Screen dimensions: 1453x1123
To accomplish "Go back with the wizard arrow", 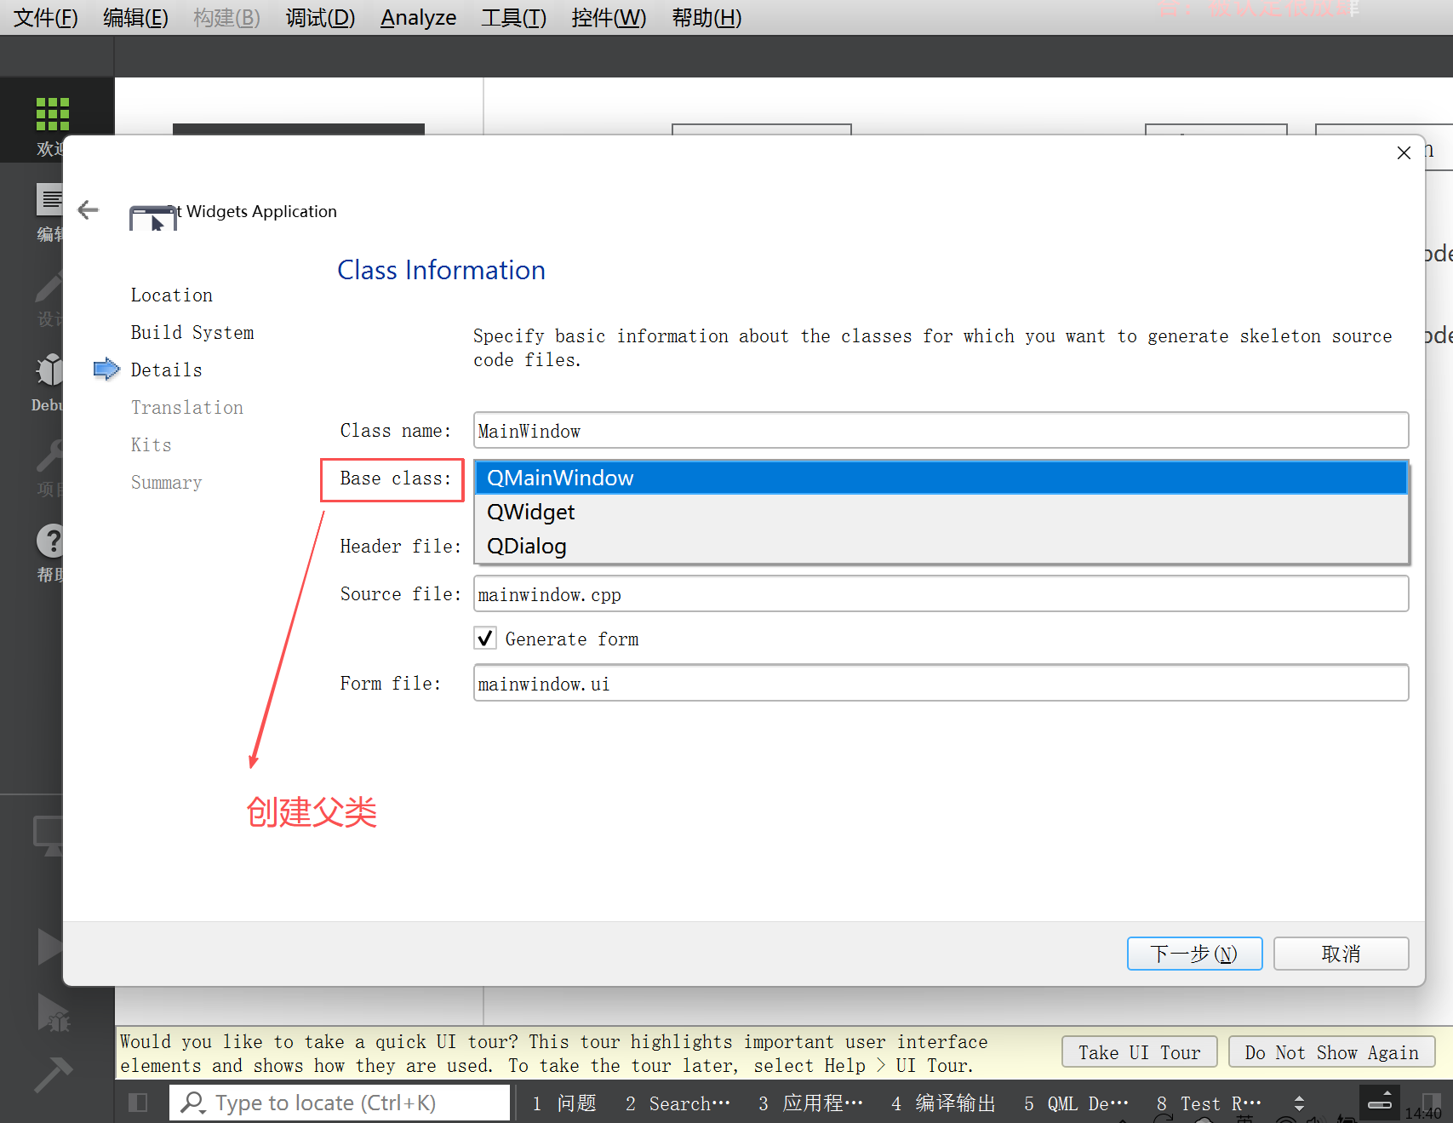I will (x=88, y=210).
